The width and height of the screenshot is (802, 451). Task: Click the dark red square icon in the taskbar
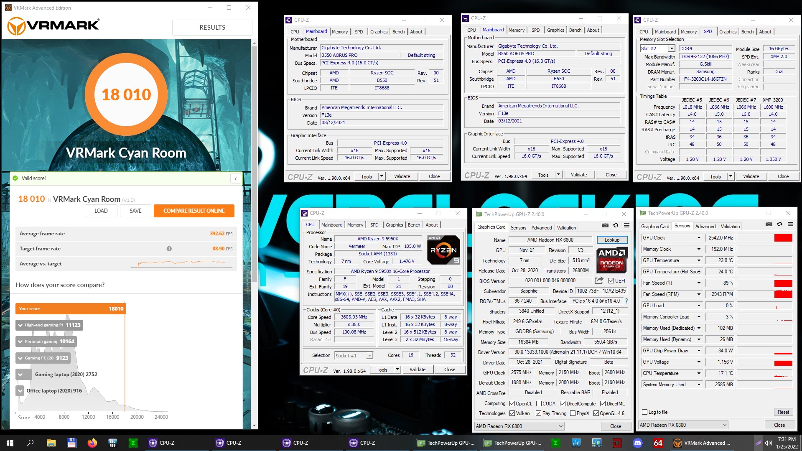coord(617,443)
